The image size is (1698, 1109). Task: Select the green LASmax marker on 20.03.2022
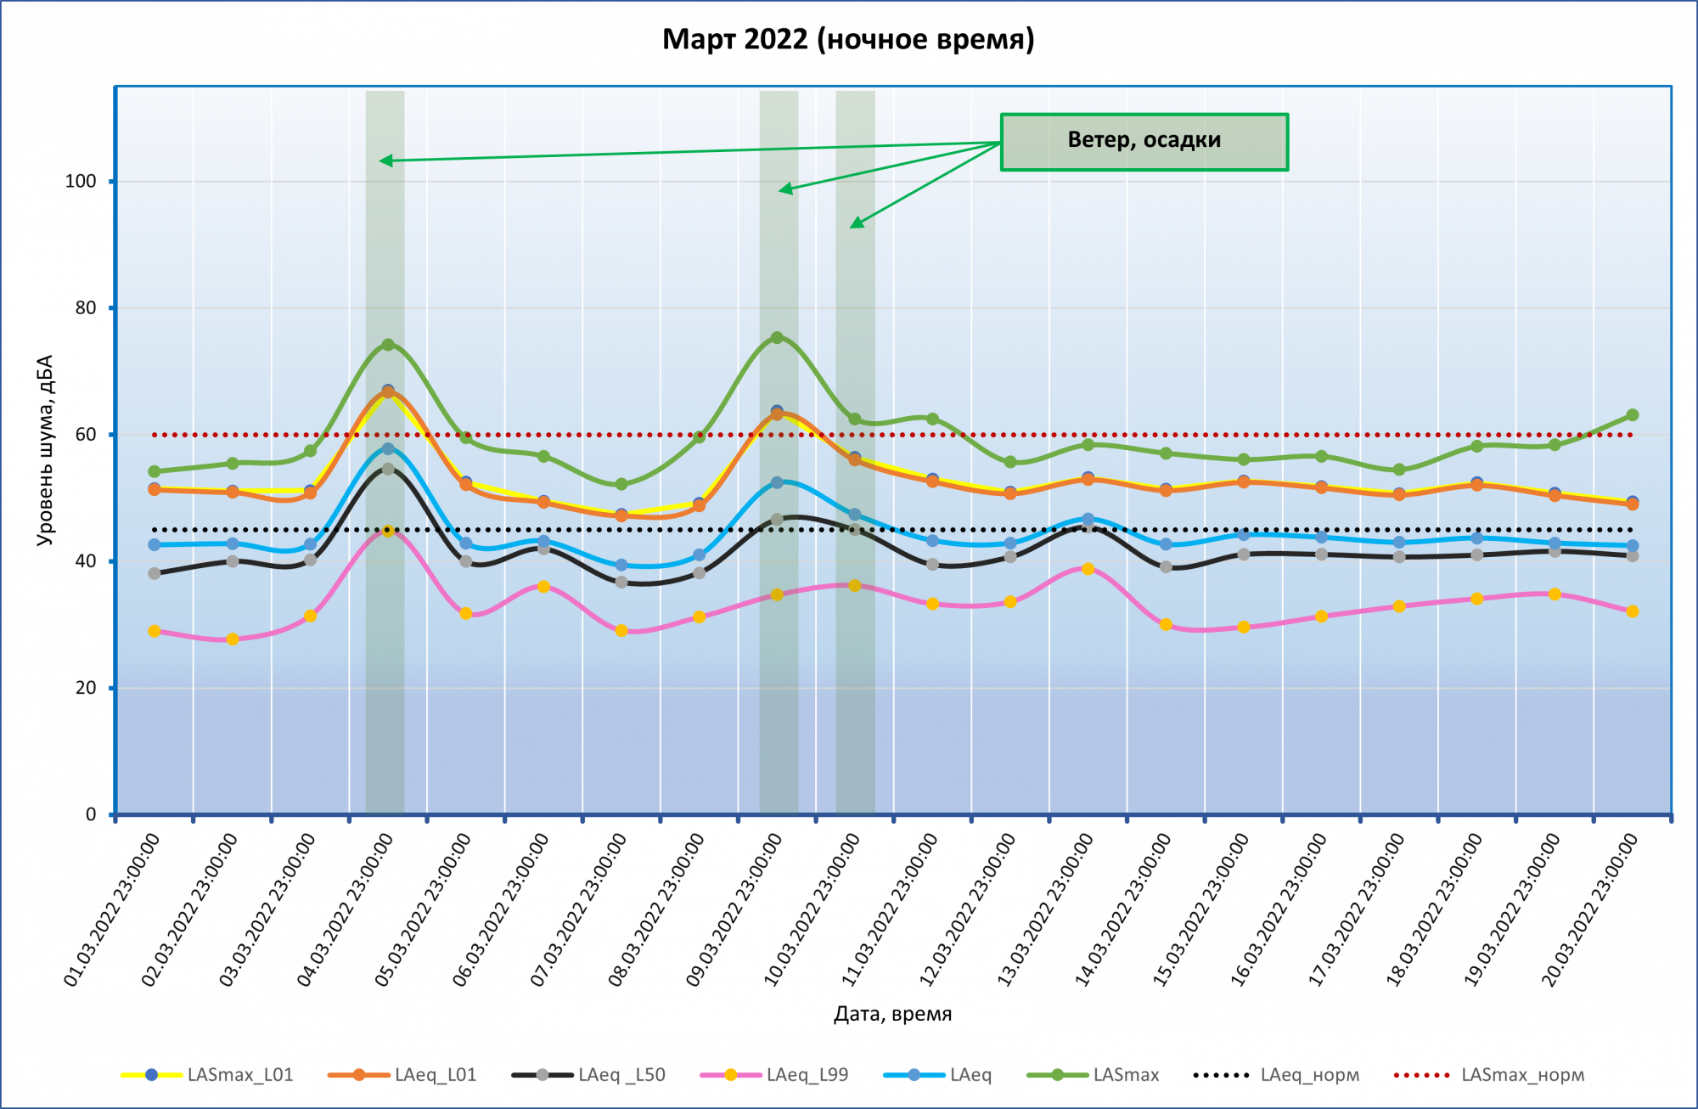pyautogui.click(x=1632, y=415)
